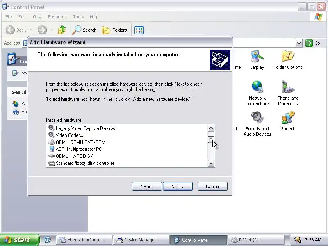Open the Tools menu
Screen dimensions: 328x246
(x=78, y=17)
